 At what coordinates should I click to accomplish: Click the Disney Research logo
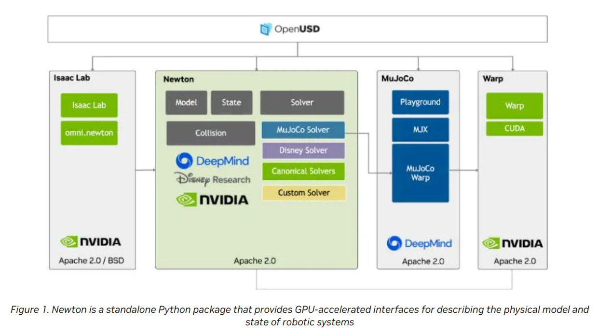click(212, 180)
